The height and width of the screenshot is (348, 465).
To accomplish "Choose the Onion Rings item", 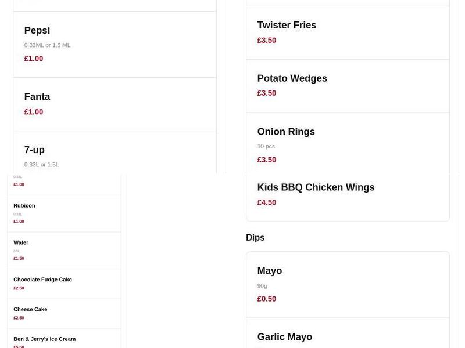I will pyautogui.click(x=348, y=145).
